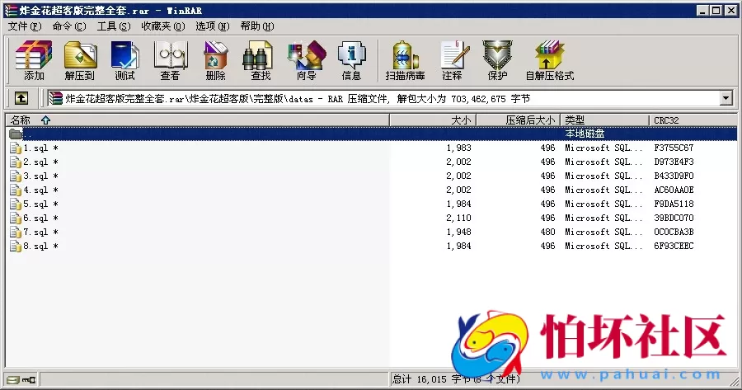Image resolution: width=742 pixels, height=390 pixels.
Task: Click the 总计 16,015 字节 status text
Action: point(432,379)
